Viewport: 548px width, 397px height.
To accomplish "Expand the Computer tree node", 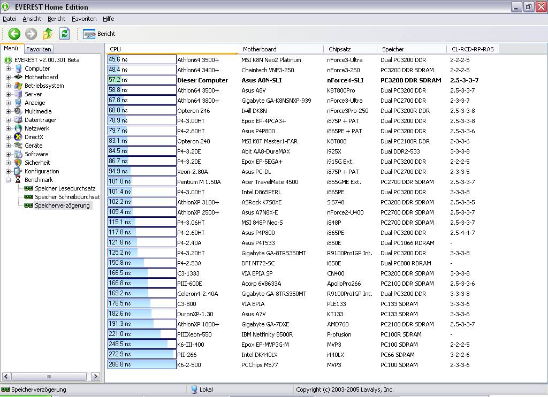I will point(8,68).
